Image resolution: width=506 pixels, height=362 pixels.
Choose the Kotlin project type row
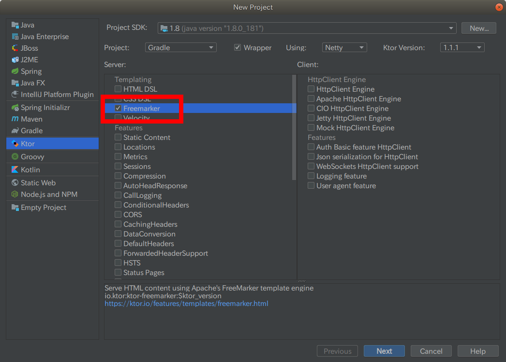coord(52,170)
